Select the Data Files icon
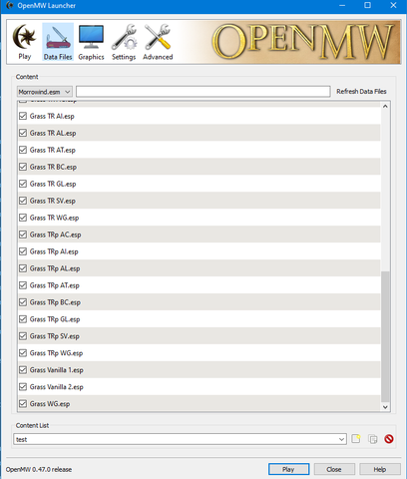Viewport: 407px width, 479px height. (58, 42)
